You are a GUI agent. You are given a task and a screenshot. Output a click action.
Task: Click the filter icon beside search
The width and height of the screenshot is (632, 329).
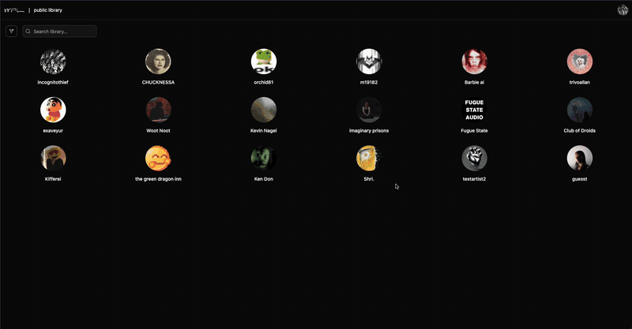[x=11, y=32]
